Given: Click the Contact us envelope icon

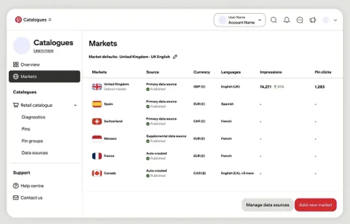Looking at the screenshot, I should point(16,198).
